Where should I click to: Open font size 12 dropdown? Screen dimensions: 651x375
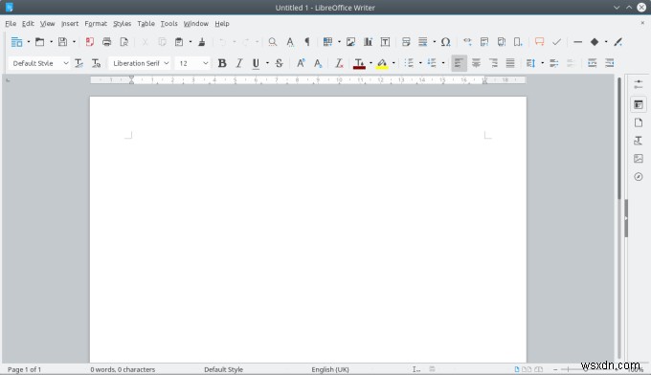pos(205,63)
